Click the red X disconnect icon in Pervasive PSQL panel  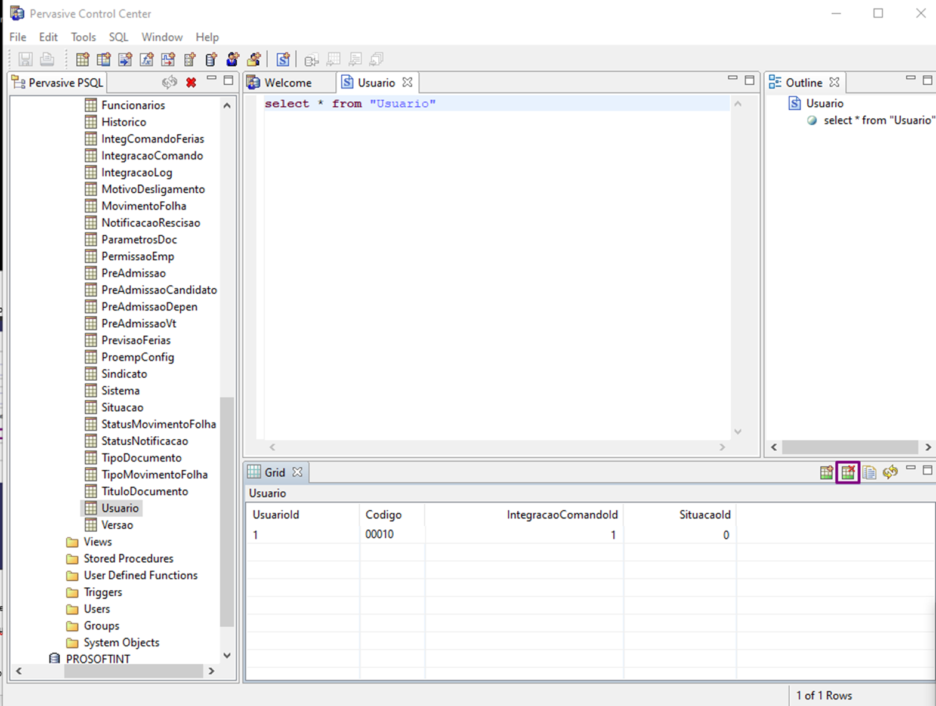click(x=191, y=82)
